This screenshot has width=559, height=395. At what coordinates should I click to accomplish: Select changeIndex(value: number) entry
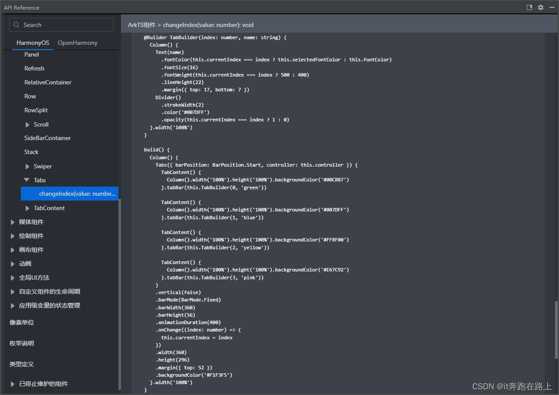pos(70,194)
